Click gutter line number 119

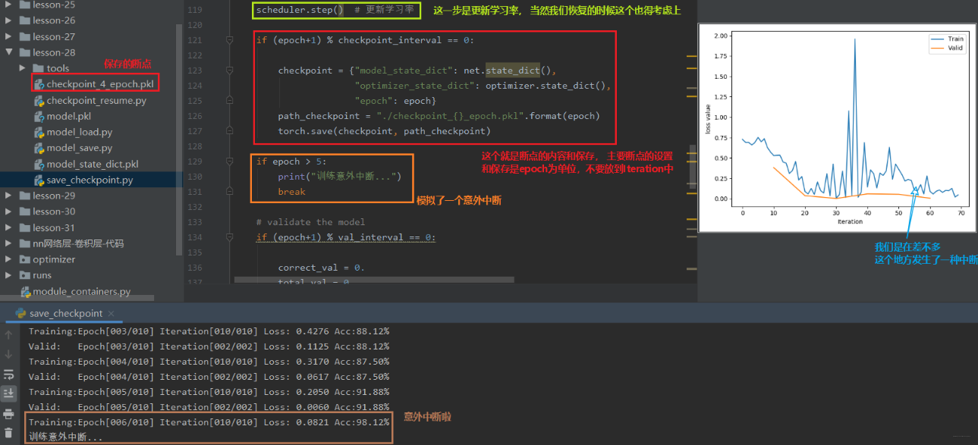(194, 10)
